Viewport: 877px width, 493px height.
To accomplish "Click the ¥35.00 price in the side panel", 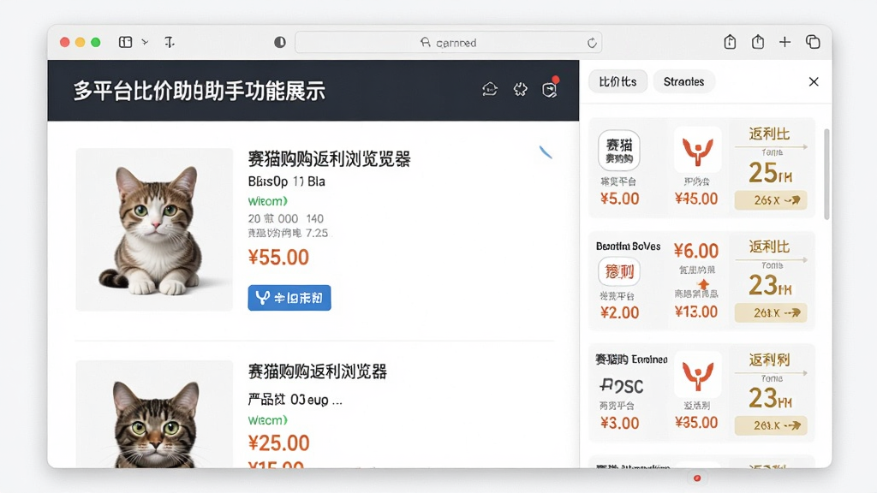I will (695, 423).
